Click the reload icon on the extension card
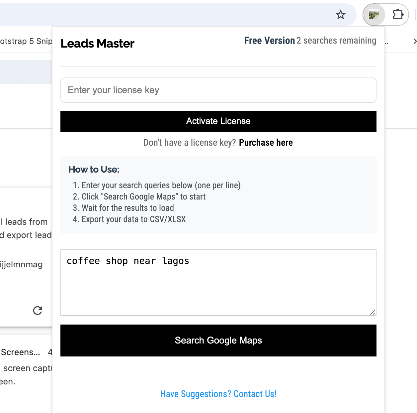 pos(38,310)
